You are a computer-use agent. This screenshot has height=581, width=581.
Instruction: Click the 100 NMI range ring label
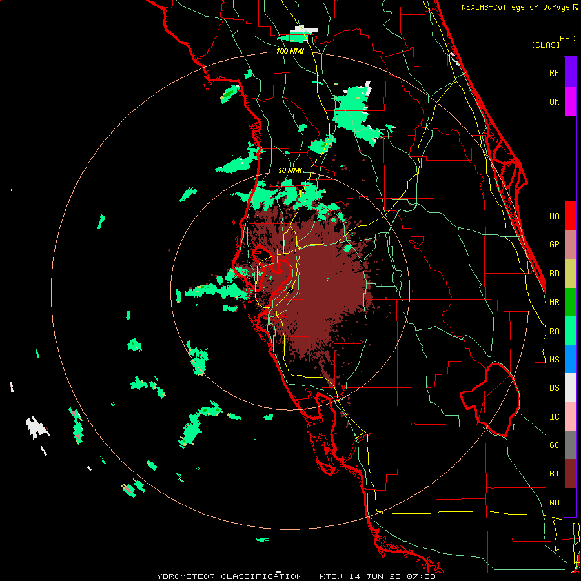coord(290,51)
